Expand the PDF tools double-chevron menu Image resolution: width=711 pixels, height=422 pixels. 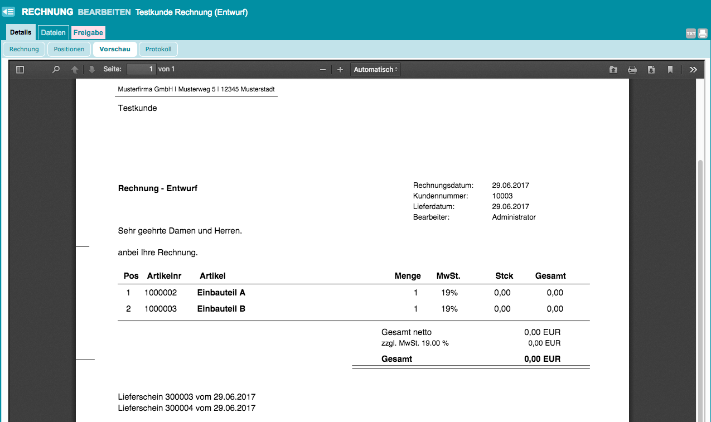(x=693, y=70)
